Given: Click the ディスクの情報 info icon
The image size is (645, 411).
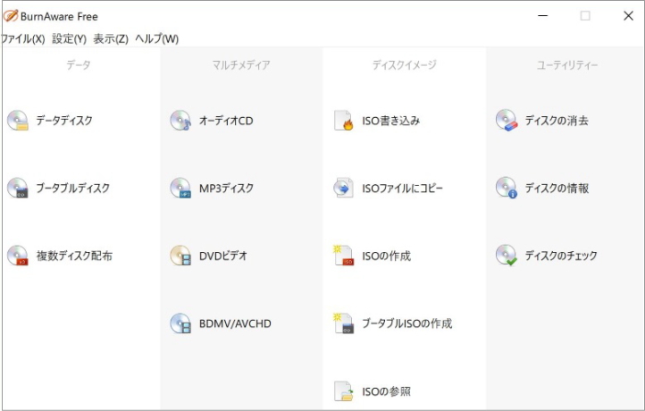Looking at the screenshot, I should coord(507,189).
